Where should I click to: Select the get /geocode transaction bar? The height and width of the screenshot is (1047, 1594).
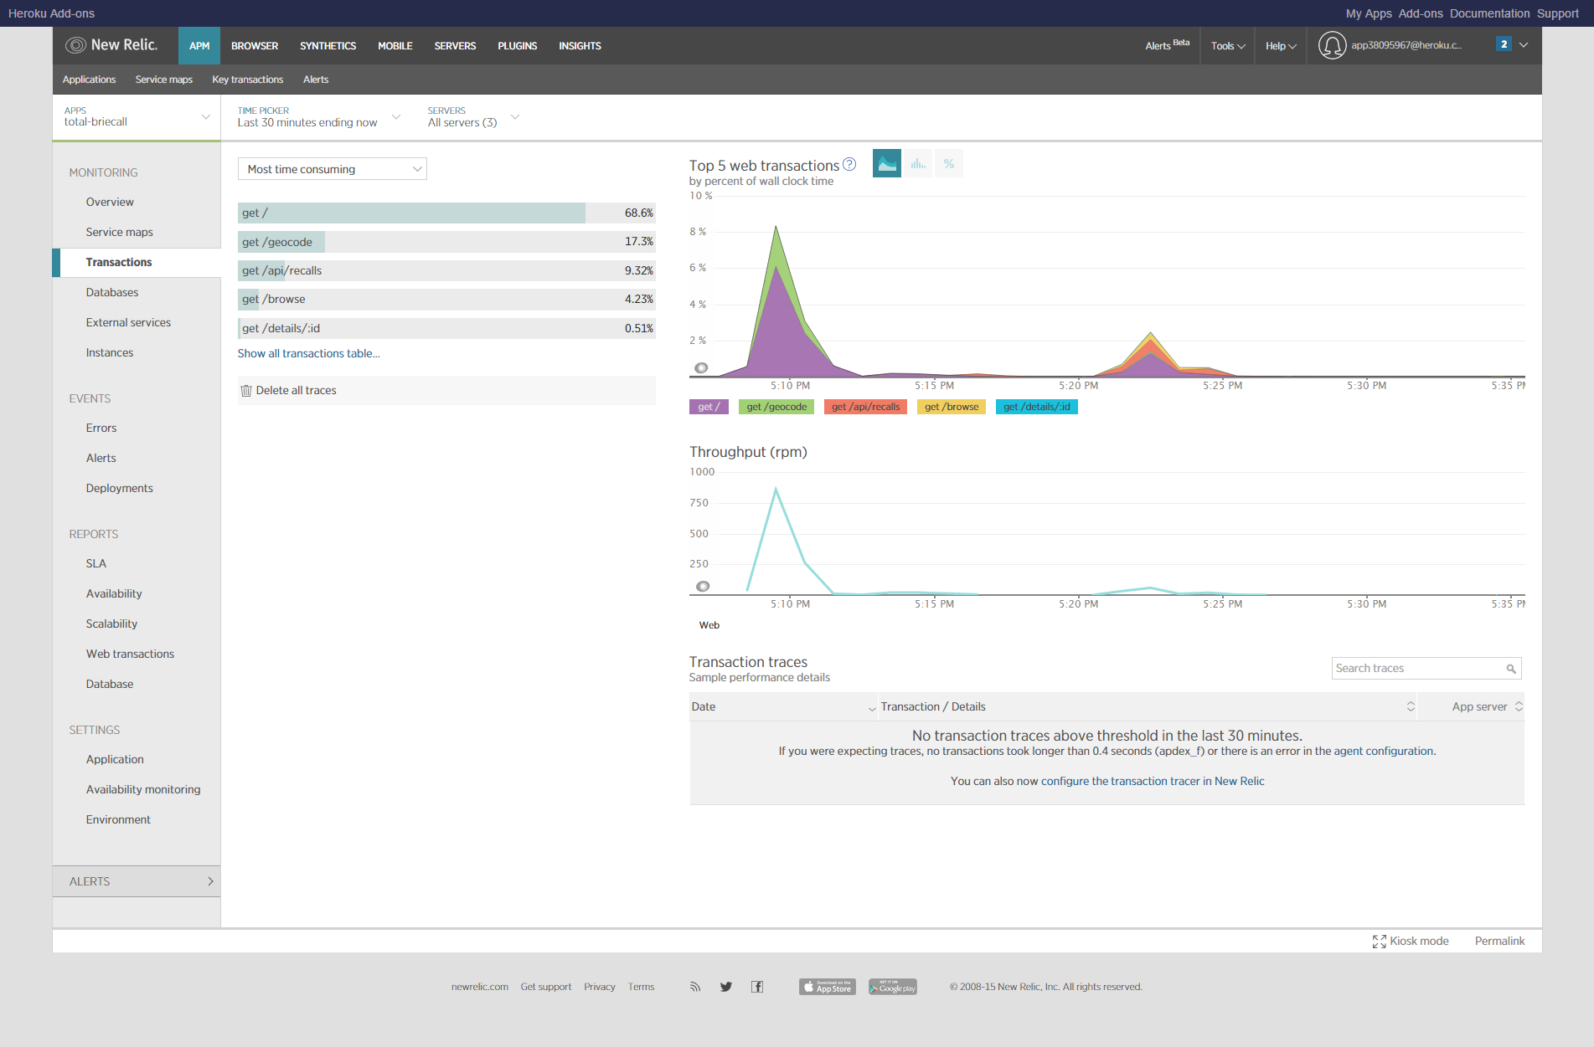tap(446, 242)
